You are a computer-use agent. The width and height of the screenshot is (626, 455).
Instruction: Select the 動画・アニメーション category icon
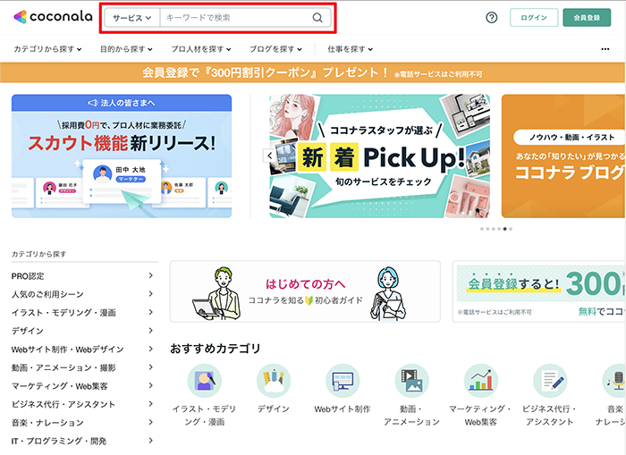(411, 381)
